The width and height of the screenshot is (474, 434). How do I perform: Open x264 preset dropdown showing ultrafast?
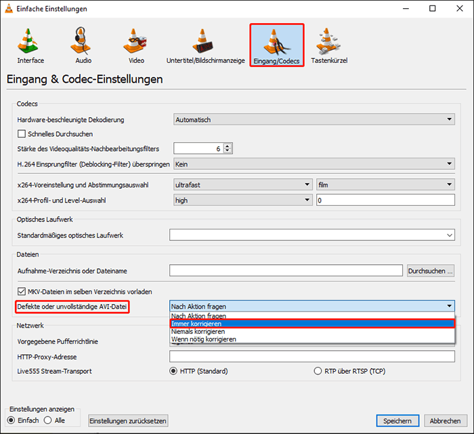point(242,185)
